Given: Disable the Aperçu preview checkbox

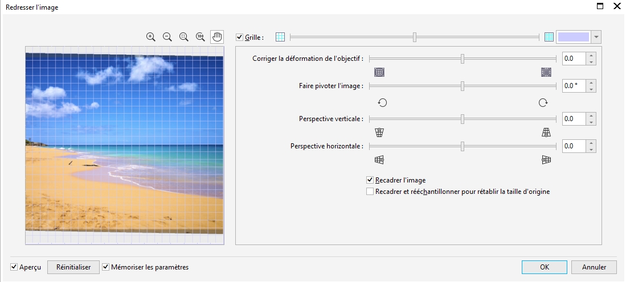Looking at the screenshot, I should click(x=14, y=267).
